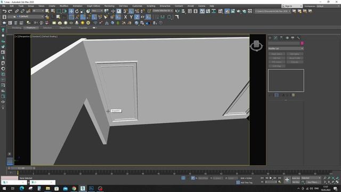Switch to the Modify command panel tab
The image size is (341, 192).
tap(275, 38)
